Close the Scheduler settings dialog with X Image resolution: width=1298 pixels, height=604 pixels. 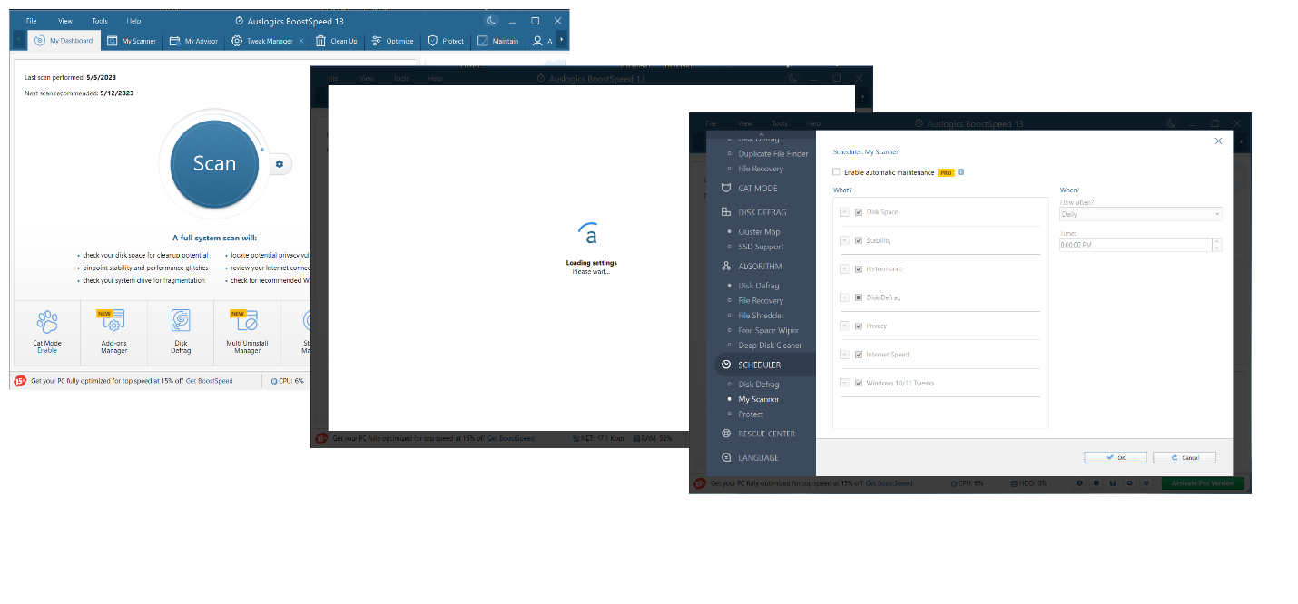click(1218, 141)
